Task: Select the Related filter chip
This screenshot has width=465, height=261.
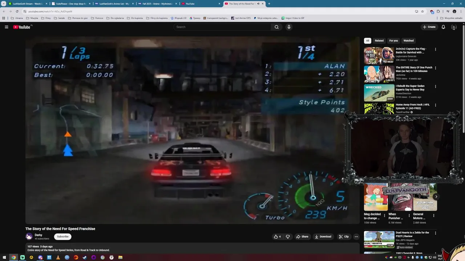Action: pyautogui.click(x=379, y=41)
